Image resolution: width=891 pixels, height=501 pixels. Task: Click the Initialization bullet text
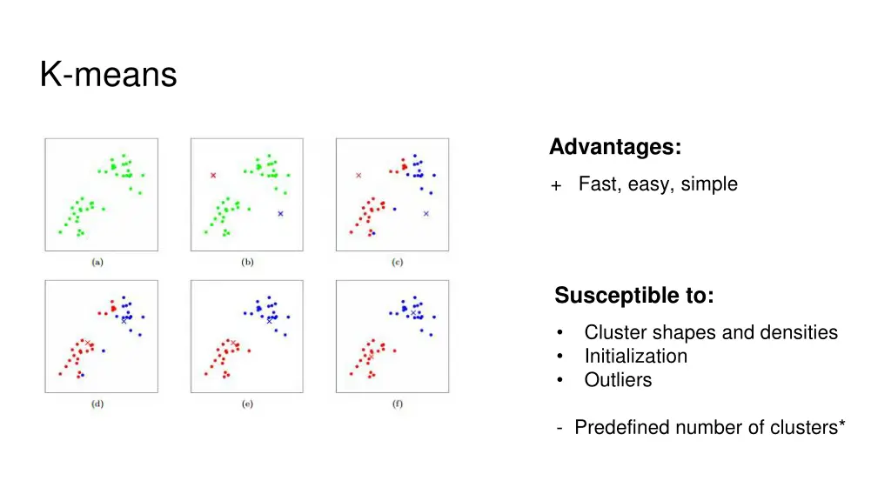click(636, 356)
